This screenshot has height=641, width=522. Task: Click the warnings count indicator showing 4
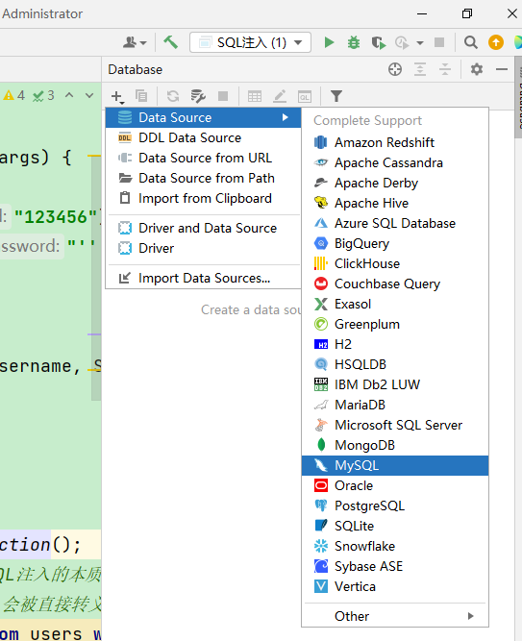[14, 95]
